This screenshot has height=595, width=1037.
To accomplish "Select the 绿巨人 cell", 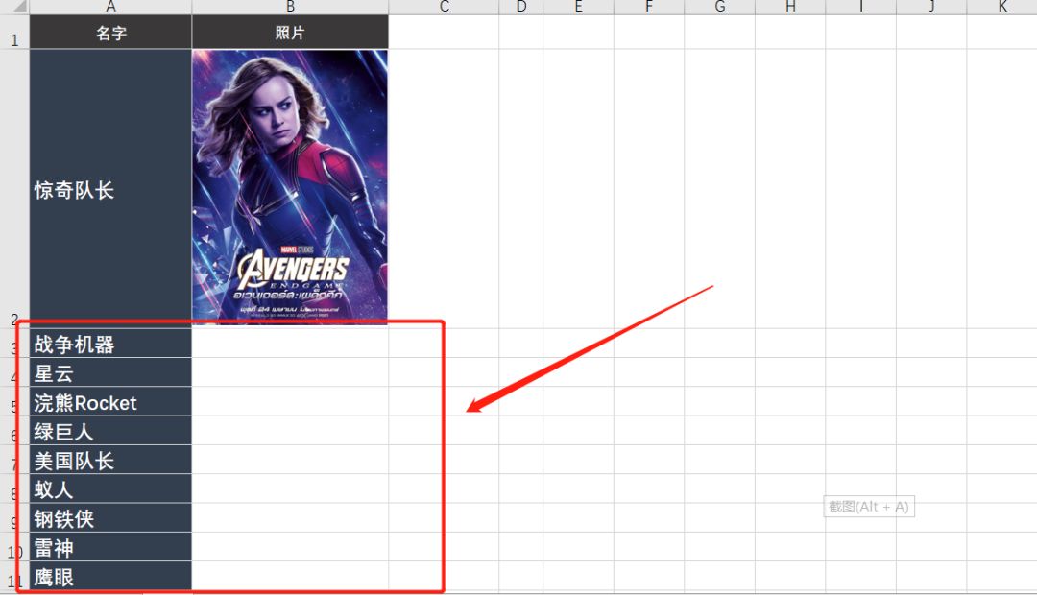I will point(110,430).
